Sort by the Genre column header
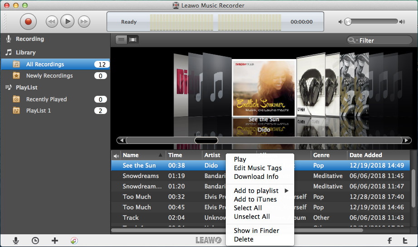The image size is (418, 247). tap(329, 155)
